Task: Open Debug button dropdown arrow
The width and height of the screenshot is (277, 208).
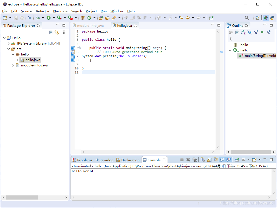Action: (43, 18)
